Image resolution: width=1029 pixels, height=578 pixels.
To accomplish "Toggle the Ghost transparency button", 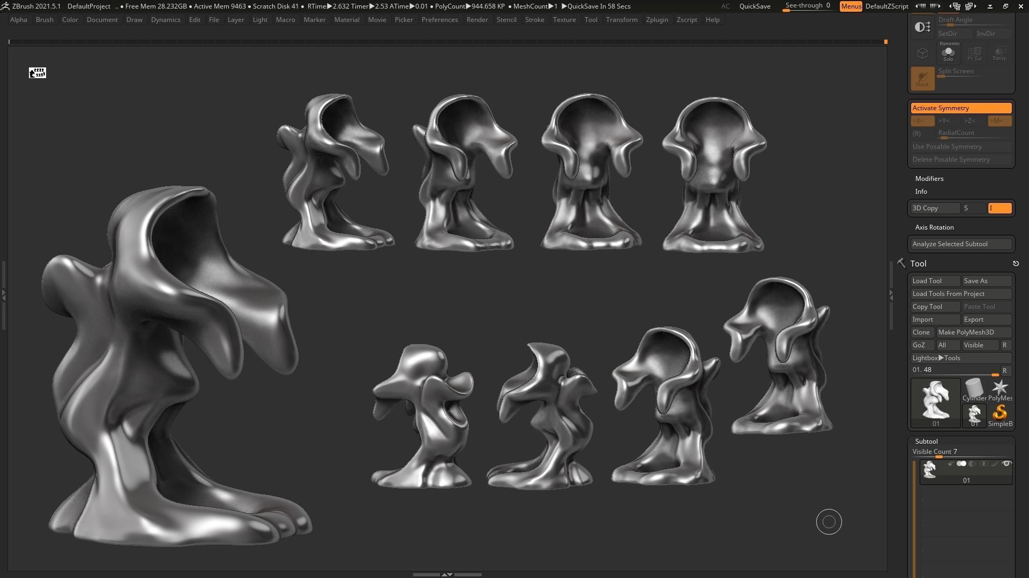I will 922,78.
